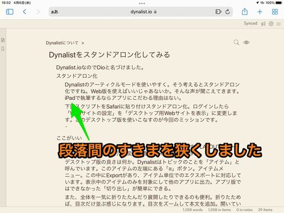Open Dynalist settings gear

tap(271, 24)
